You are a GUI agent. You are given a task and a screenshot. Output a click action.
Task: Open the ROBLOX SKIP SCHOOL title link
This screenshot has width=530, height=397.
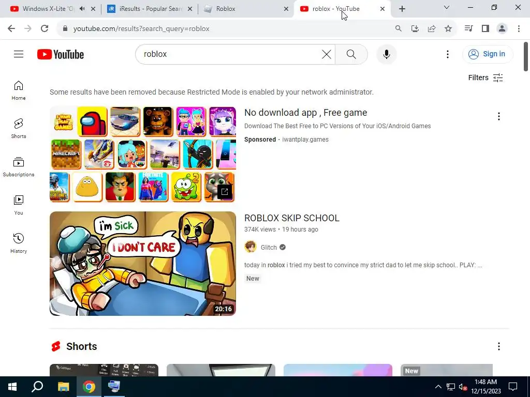click(x=292, y=218)
